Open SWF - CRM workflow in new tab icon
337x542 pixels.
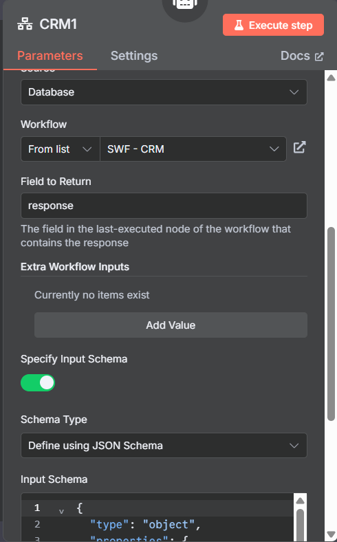(299, 147)
